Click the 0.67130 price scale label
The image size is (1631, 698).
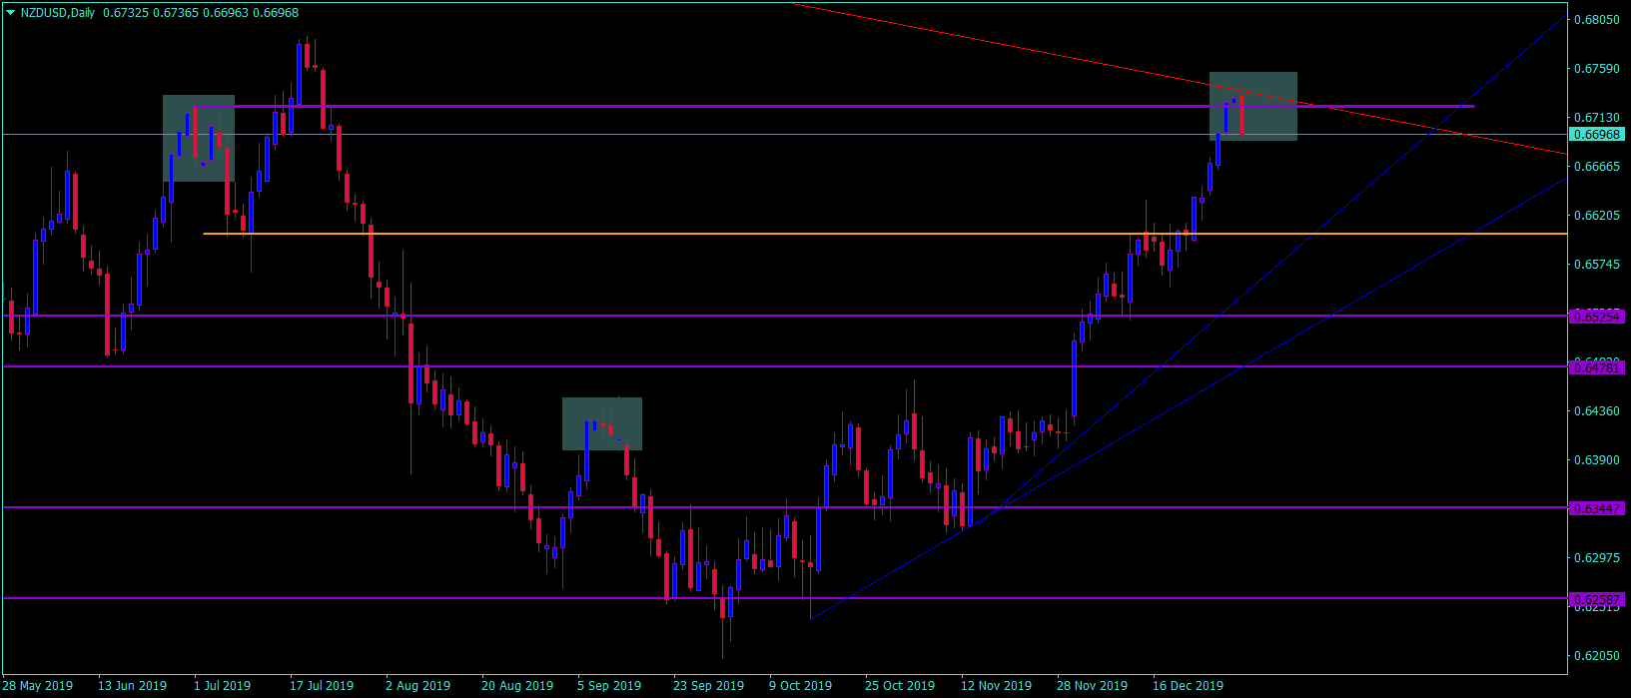tap(1596, 118)
